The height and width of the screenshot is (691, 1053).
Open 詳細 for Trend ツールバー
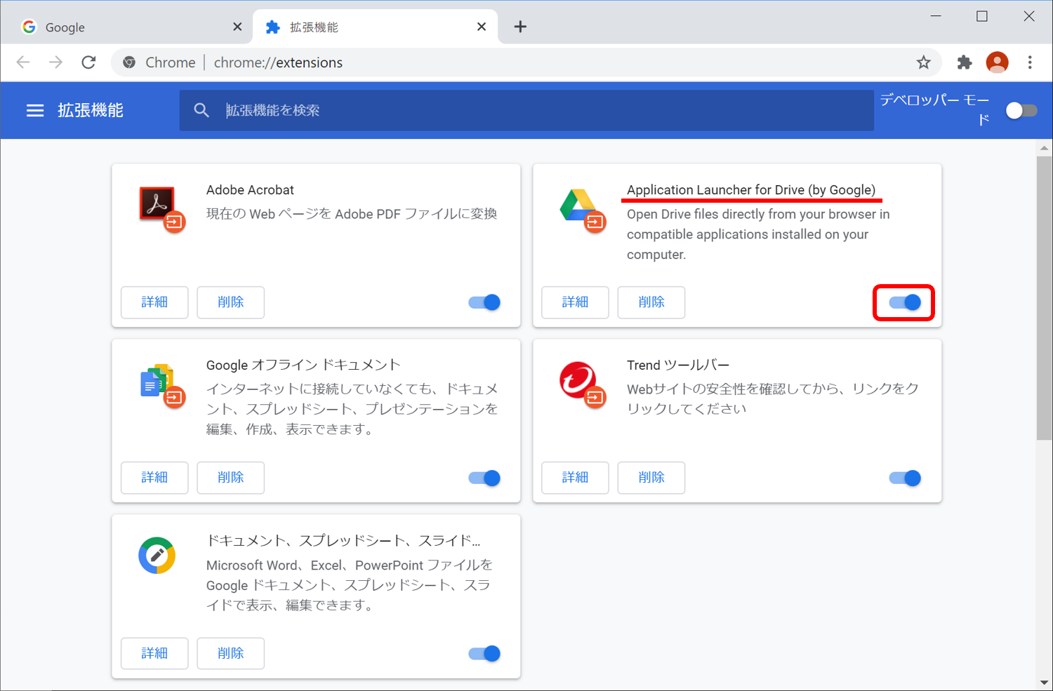pyautogui.click(x=575, y=478)
